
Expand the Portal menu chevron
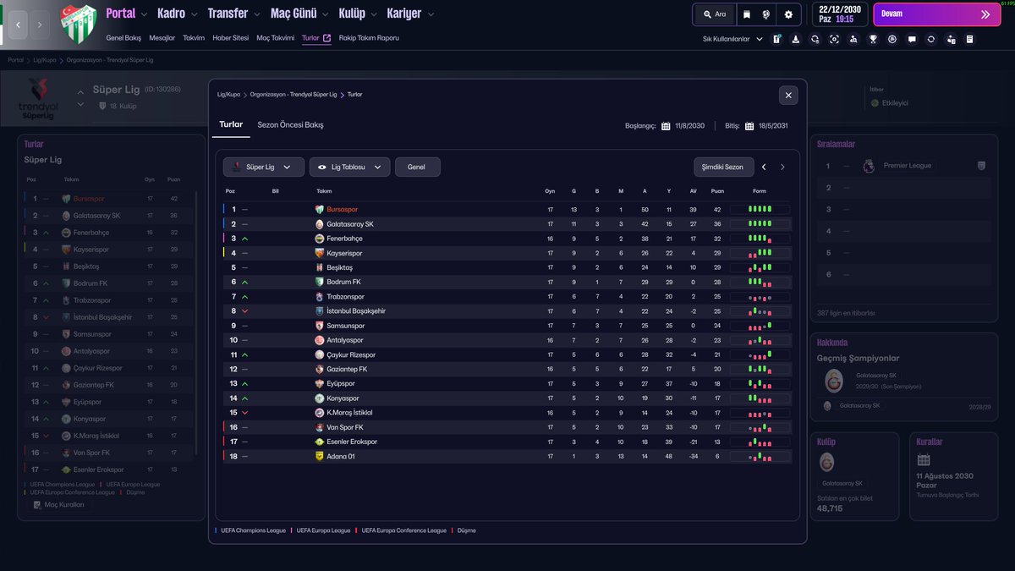(x=144, y=14)
